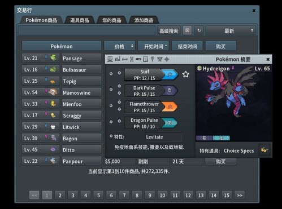Click the 高级搜索 button

(169, 30)
